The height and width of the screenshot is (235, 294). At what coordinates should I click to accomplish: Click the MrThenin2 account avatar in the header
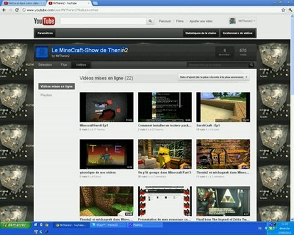pyautogui.click(x=233, y=21)
